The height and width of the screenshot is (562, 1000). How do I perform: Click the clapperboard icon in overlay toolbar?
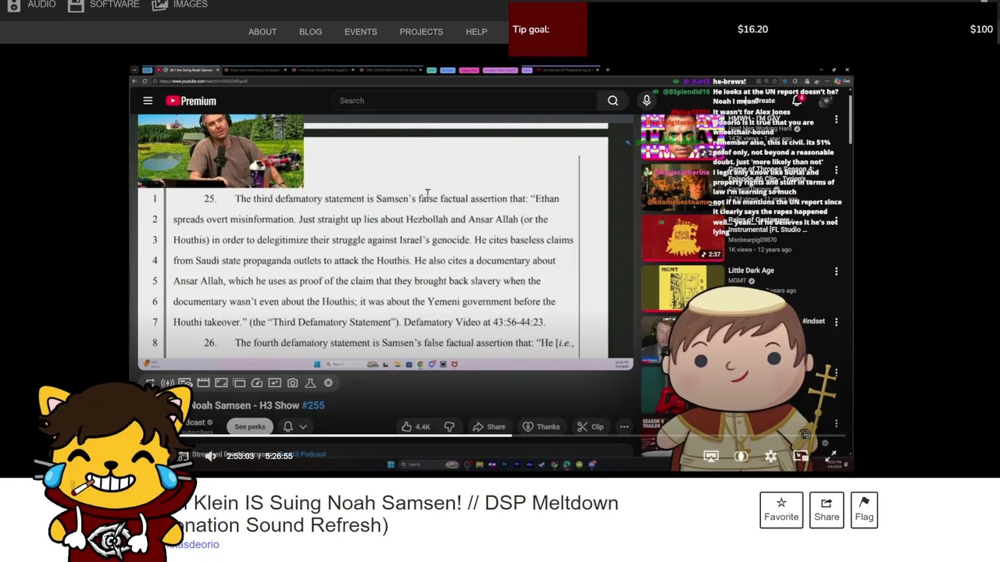[203, 382]
